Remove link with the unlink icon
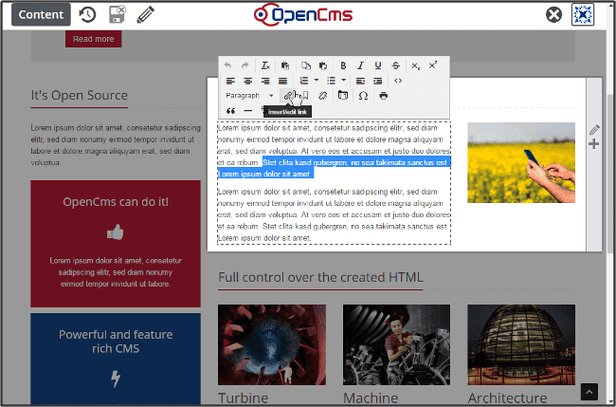 pos(323,96)
